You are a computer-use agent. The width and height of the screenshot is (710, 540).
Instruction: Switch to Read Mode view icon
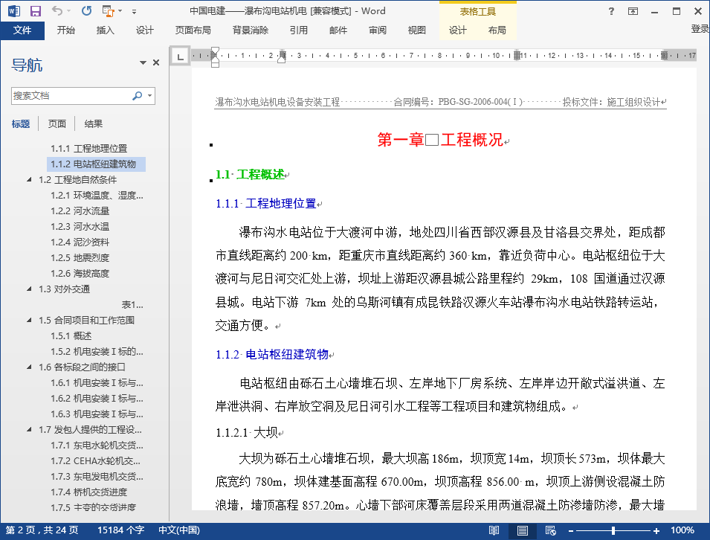tap(494, 530)
